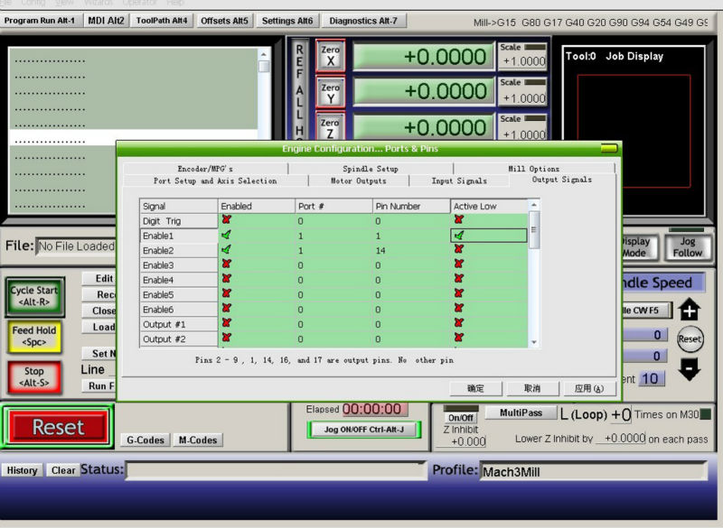Open the Input Signals tab

(459, 181)
